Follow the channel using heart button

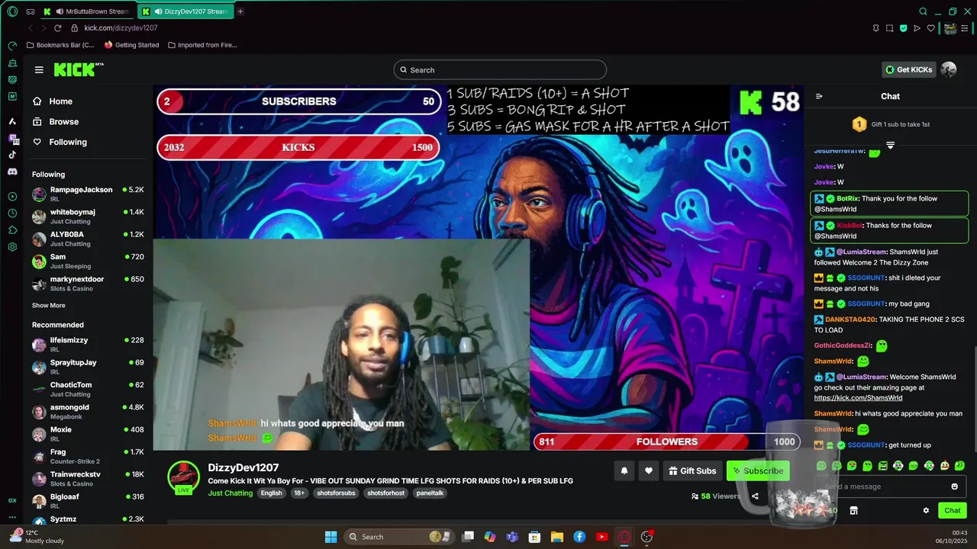tap(649, 470)
